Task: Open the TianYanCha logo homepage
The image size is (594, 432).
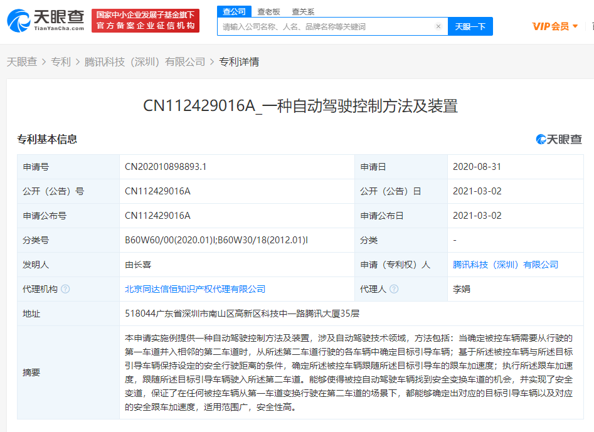Action: point(45,21)
